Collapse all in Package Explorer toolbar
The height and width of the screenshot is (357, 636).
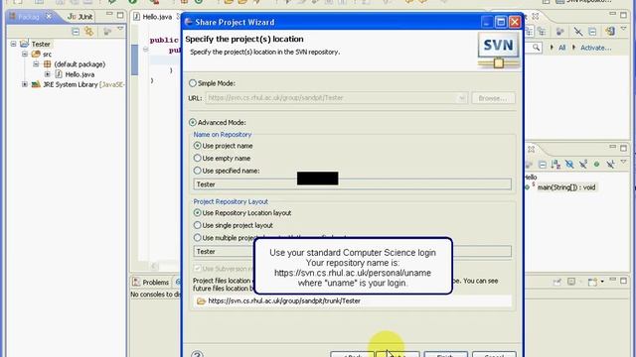pyautogui.click(x=76, y=31)
